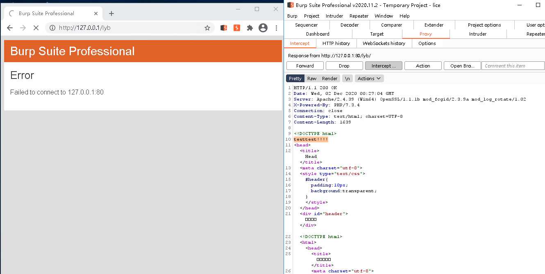The width and height of the screenshot is (545, 274).
Task: Select the Render message view
Action: pyautogui.click(x=329, y=79)
